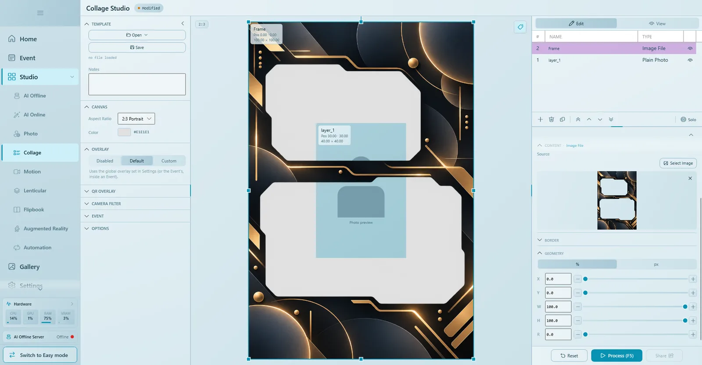Viewport: 702px width, 365px height.
Task: Duplicate the layer using the copy icon
Action: pos(562,119)
